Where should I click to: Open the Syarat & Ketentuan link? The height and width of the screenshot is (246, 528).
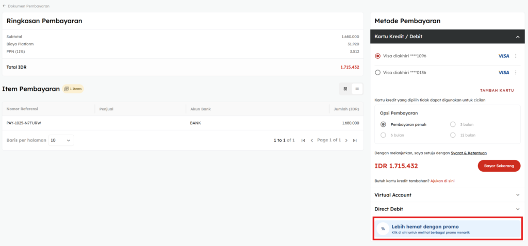[x=468, y=153]
